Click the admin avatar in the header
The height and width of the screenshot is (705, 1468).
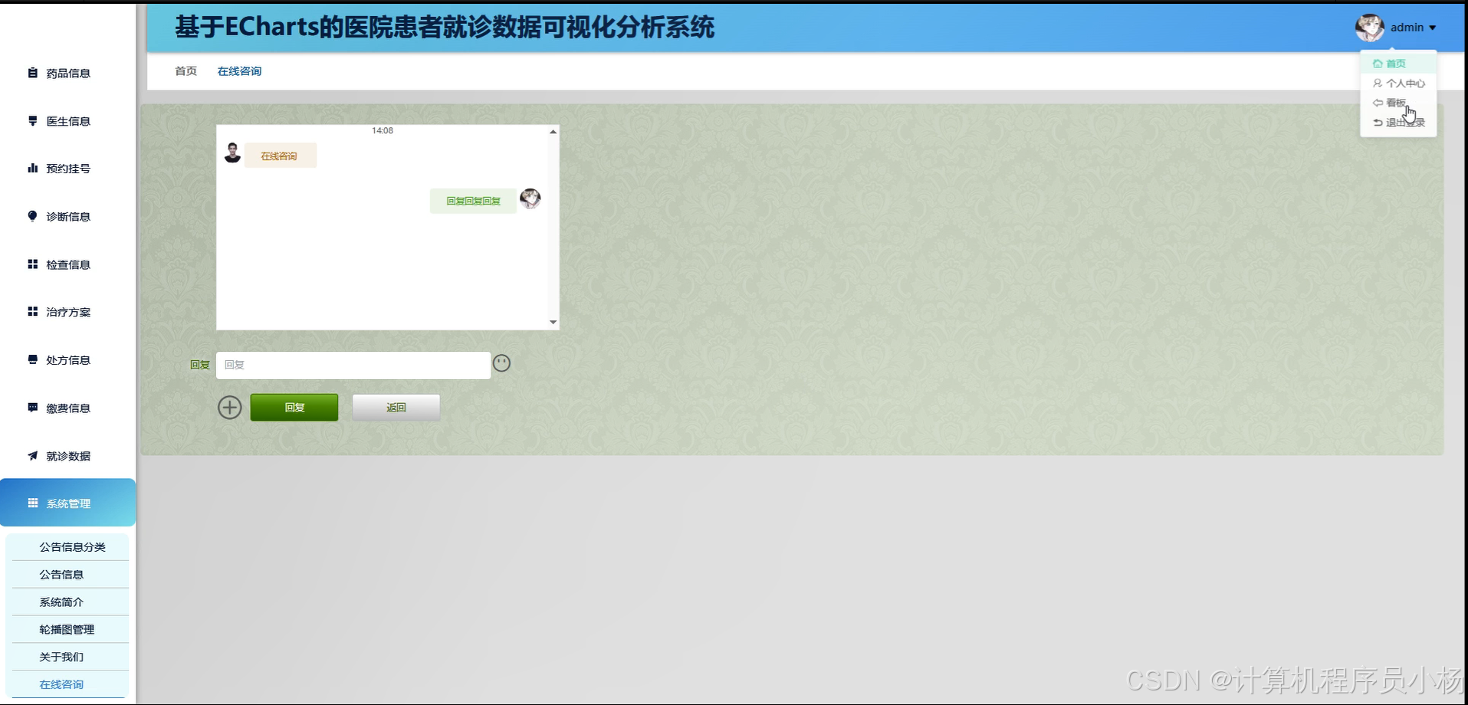(1369, 28)
